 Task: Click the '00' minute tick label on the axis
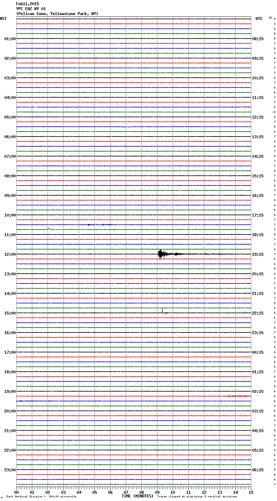[16, 492]
